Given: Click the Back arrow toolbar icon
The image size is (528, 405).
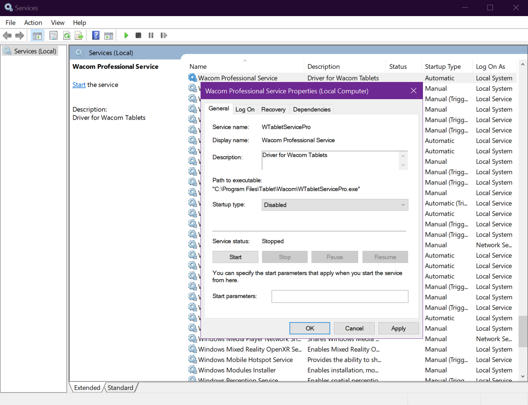Looking at the screenshot, I should [7, 35].
